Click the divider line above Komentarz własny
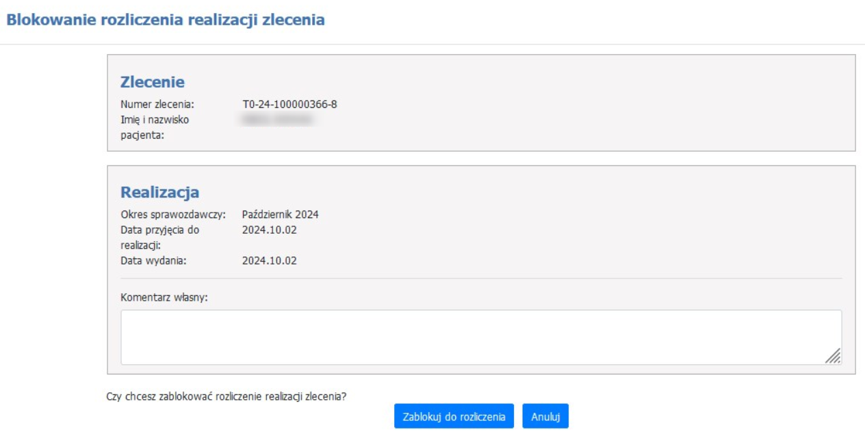The width and height of the screenshot is (865, 434). tap(481, 278)
